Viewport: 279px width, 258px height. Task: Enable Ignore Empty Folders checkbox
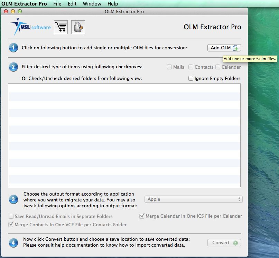point(191,78)
